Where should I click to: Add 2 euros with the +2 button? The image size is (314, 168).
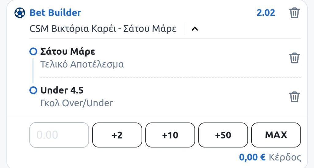(x=117, y=135)
